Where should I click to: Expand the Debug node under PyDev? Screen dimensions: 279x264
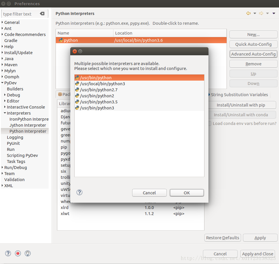click(x=5, y=95)
